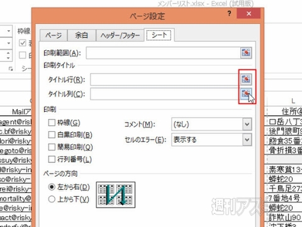Select cell containing 骨折損3番
Viewport: 302px width, 227px height.
tap(285, 150)
